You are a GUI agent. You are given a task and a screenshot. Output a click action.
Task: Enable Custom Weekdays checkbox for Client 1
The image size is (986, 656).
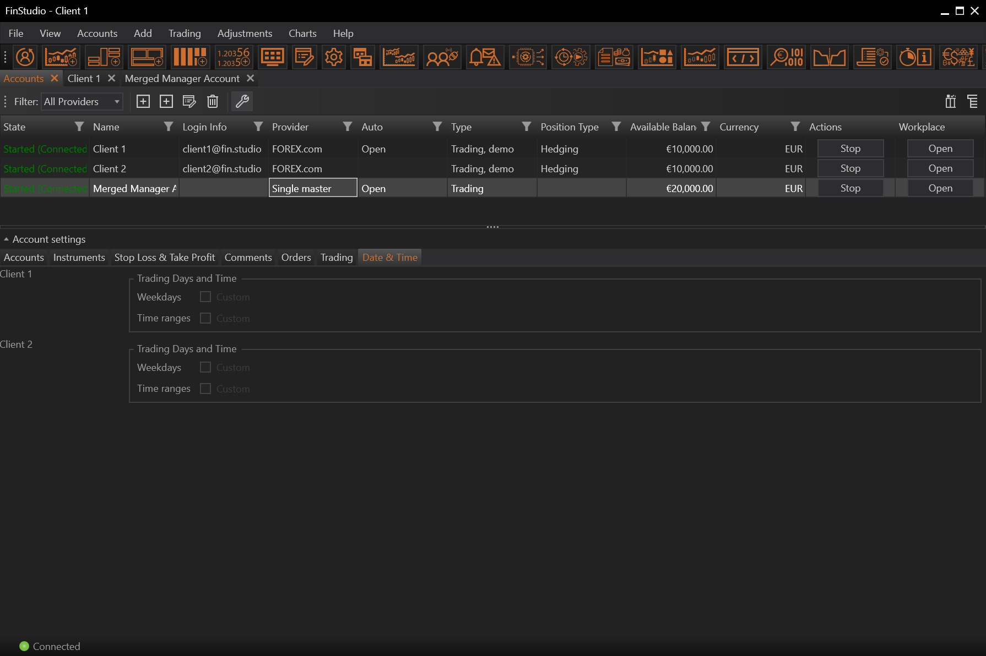click(205, 297)
